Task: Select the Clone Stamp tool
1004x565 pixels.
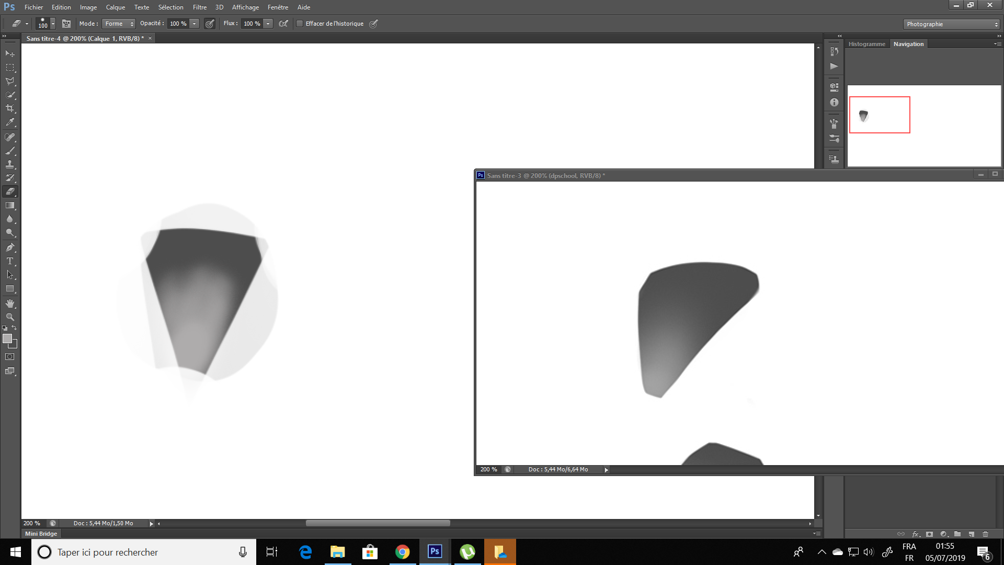Action: click(10, 164)
